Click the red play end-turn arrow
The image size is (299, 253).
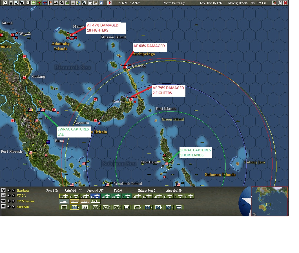point(110,3)
